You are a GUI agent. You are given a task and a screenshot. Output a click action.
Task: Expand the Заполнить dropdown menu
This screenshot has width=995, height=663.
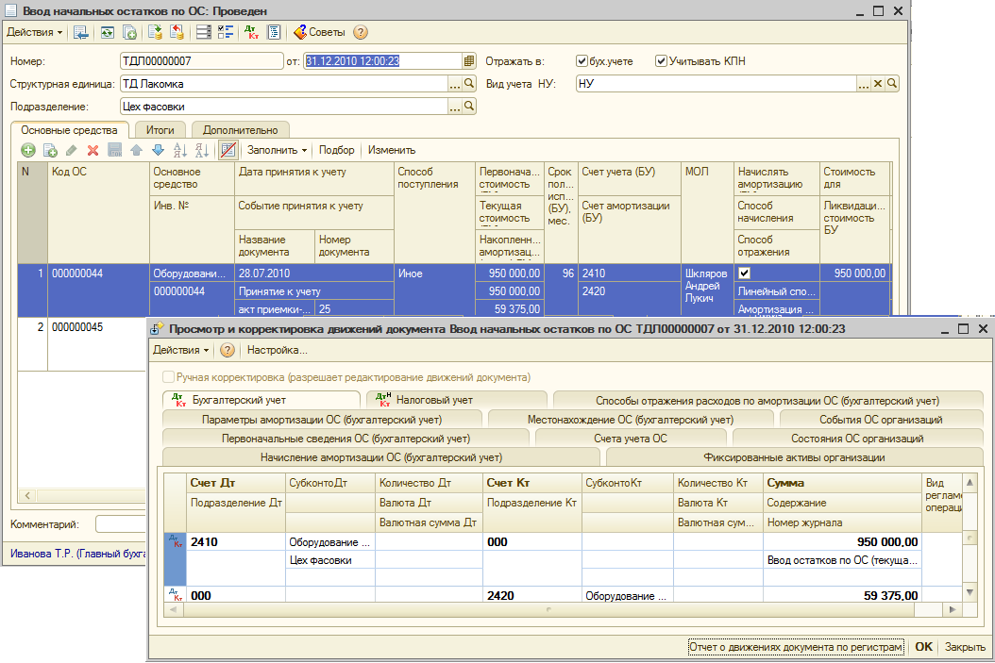tap(278, 150)
